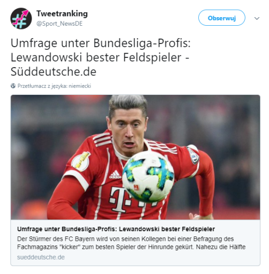Click the tweet's first line "Umfrage unter Bundesliga-Profis:"
Image resolution: width=269 pixels, height=274 pixels.
point(101,43)
